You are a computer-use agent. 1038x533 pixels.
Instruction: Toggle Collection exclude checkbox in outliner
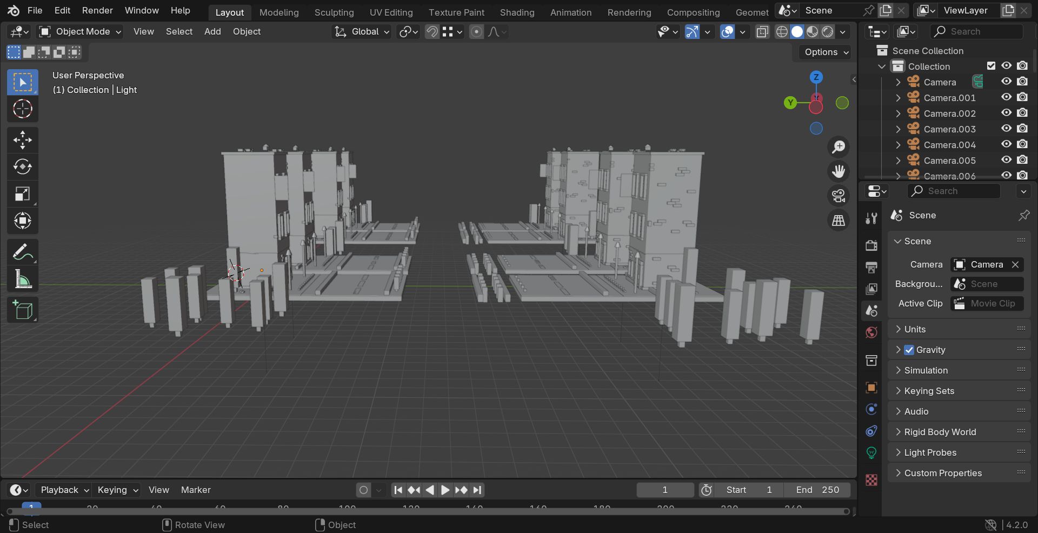(991, 66)
